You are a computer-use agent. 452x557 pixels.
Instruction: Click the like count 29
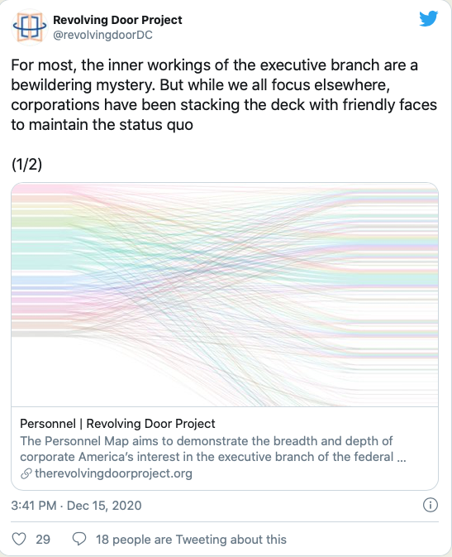43,540
